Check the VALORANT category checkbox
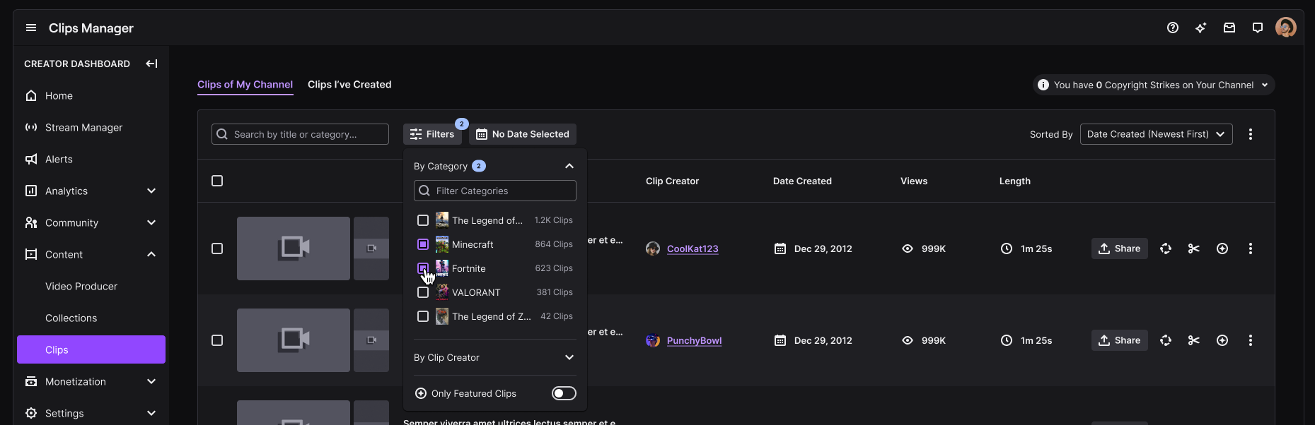 click(423, 292)
